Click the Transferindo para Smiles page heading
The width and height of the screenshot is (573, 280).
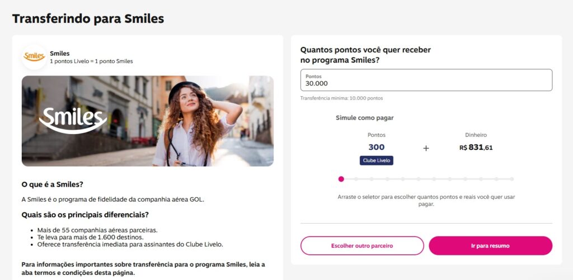pos(88,18)
